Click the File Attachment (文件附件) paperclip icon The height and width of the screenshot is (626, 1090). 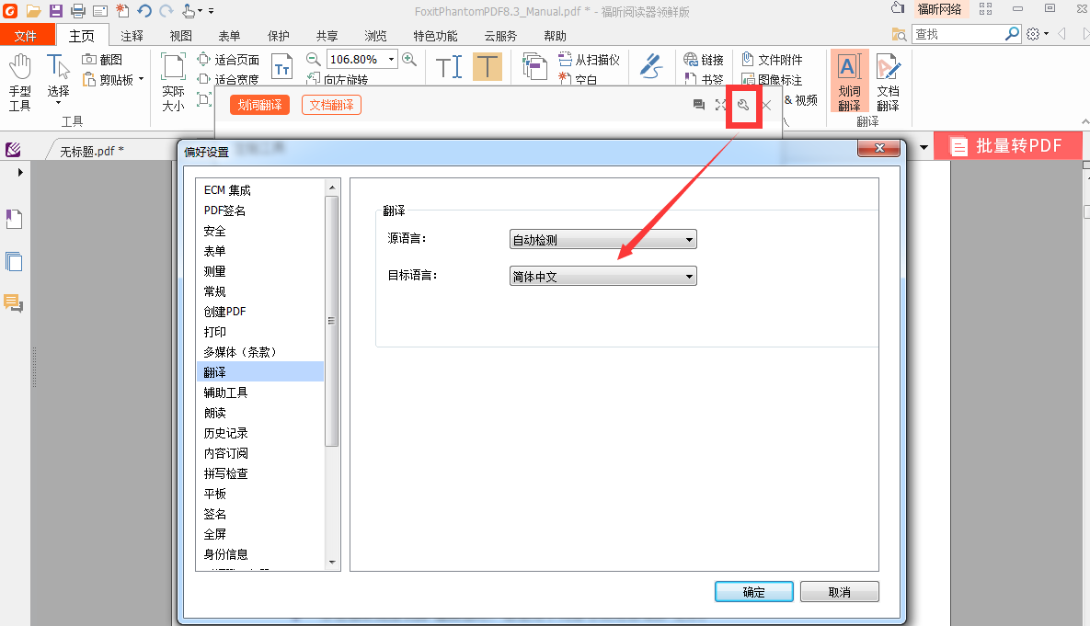click(x=748, y=60)
